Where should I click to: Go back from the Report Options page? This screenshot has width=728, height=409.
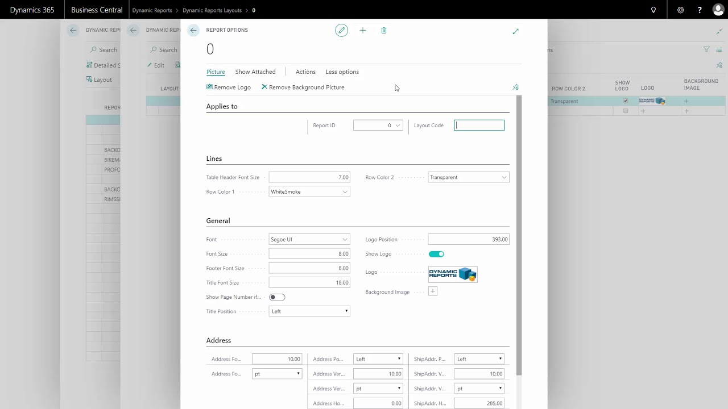tap(193, 30)
